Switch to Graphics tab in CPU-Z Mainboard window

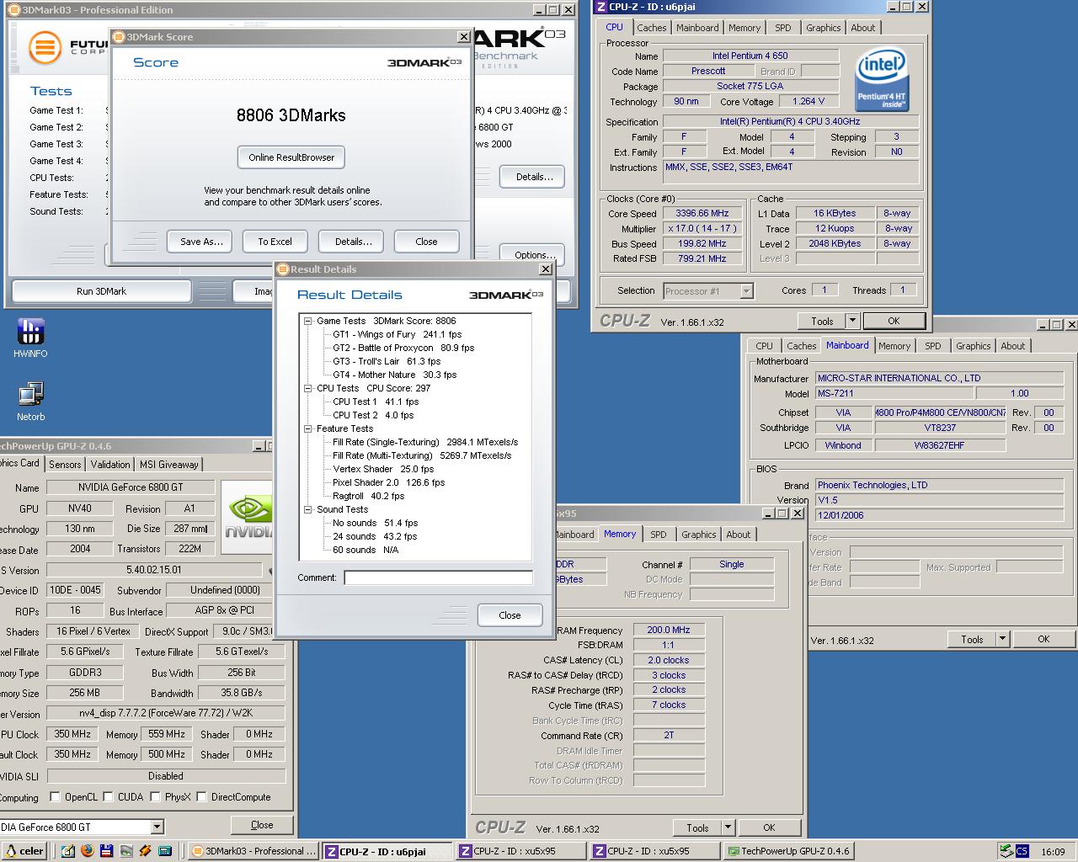973,346
